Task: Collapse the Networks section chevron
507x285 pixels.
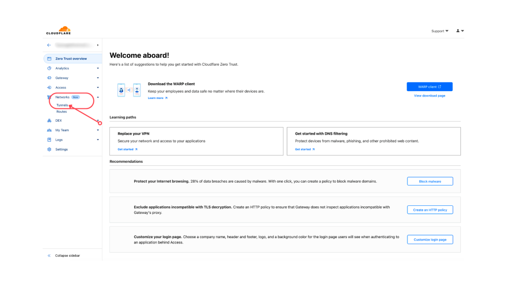Action: [98, 97]
